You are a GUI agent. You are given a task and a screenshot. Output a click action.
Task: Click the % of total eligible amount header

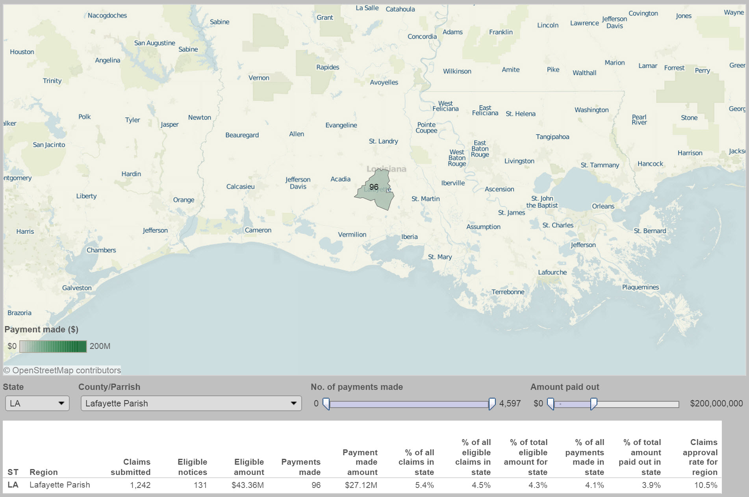(x=526, y=457)
